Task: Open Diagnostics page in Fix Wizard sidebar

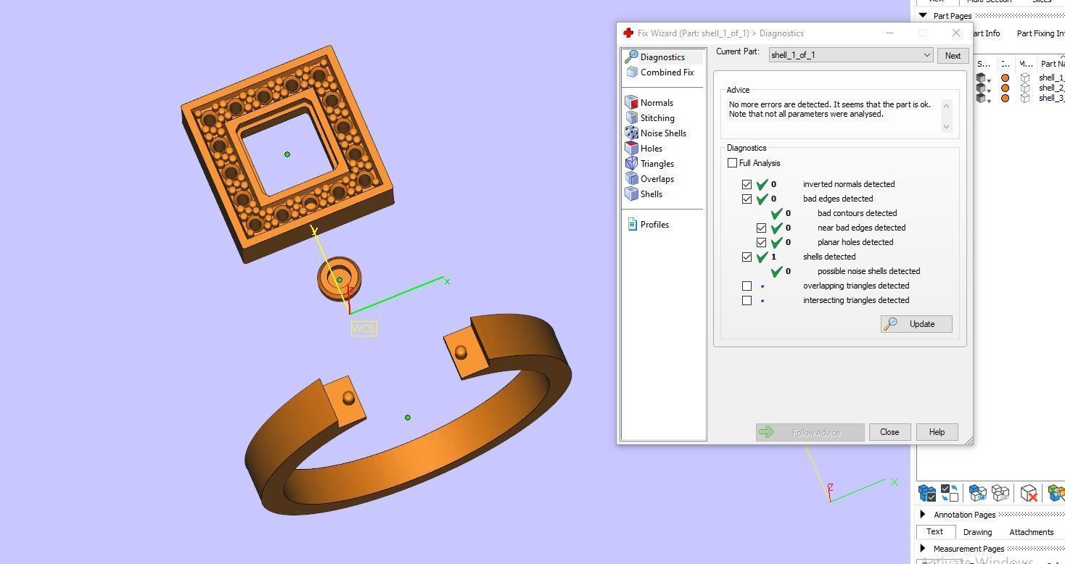Action: [662, 57]
